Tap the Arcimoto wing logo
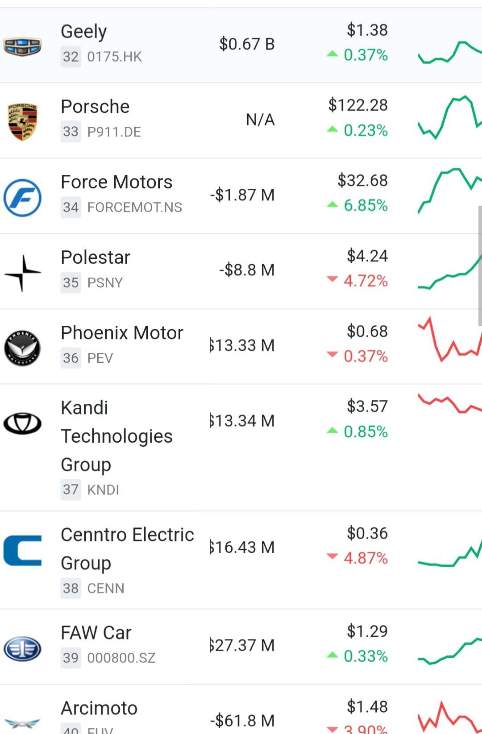This screenshot has height=734, width=482. [22, 723]
